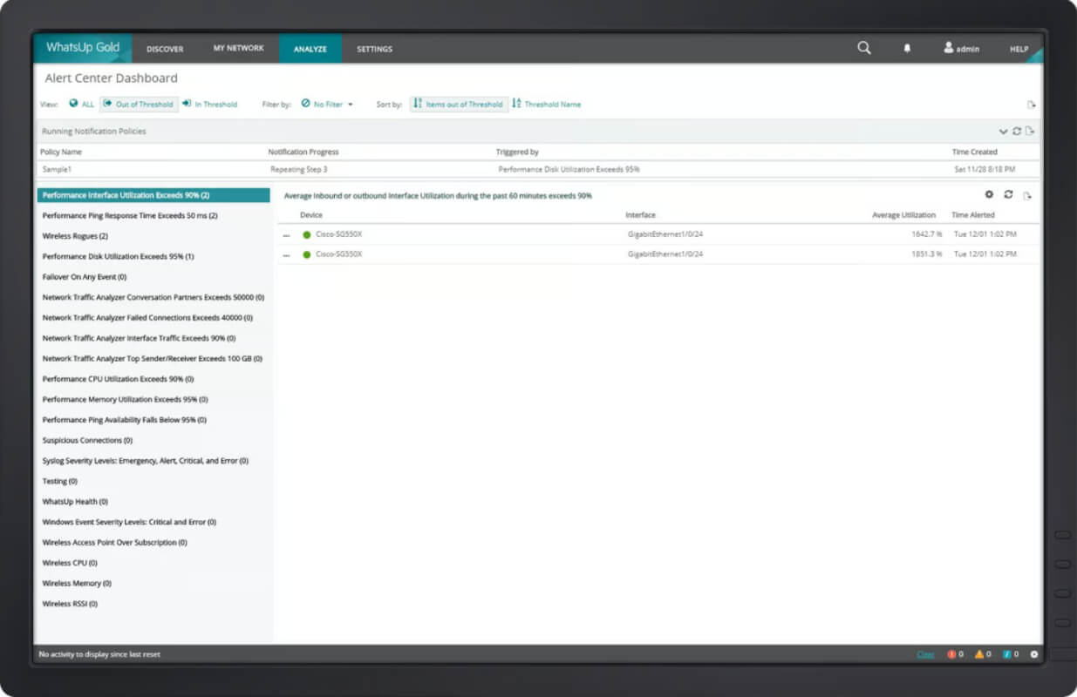
Task: Click the WhatsUp Gold logo
Action: pos(83,48)
